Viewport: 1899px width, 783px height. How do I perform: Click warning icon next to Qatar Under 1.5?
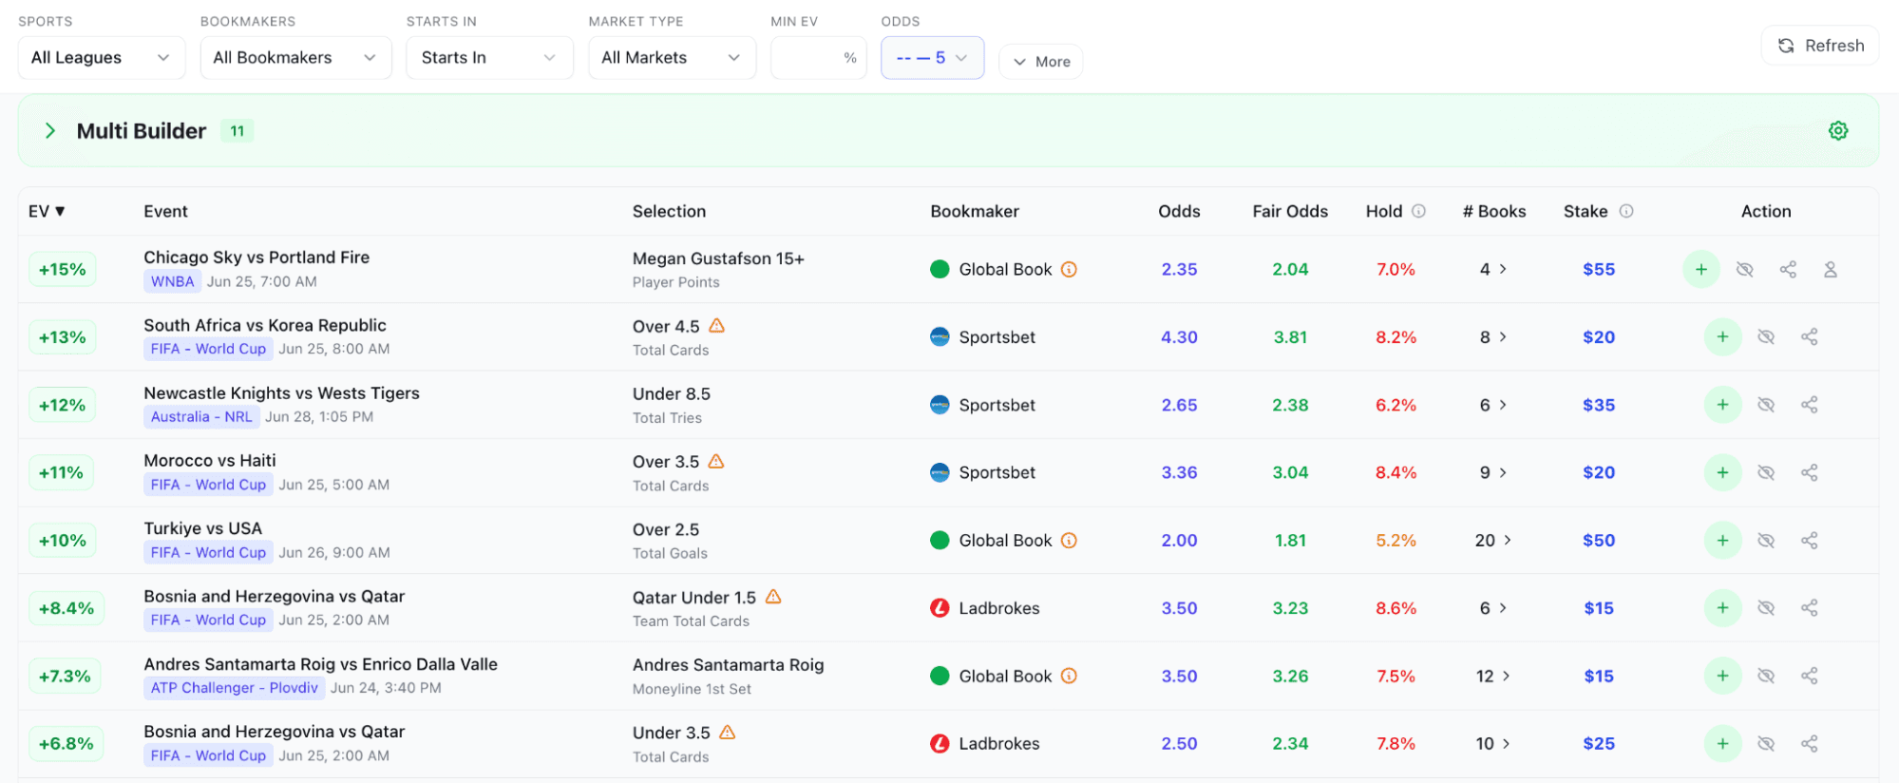(x=773, y=597)
